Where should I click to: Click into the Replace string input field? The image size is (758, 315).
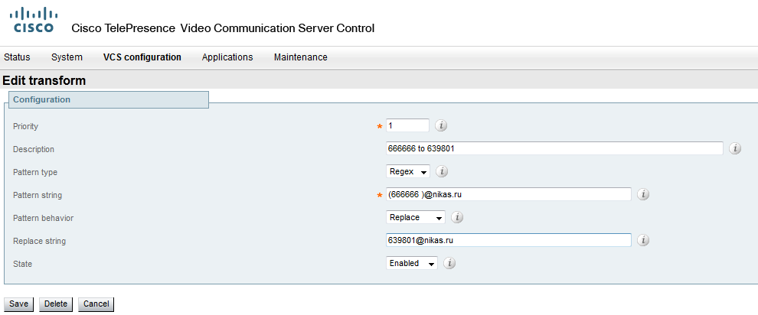(x=508, y=240)
